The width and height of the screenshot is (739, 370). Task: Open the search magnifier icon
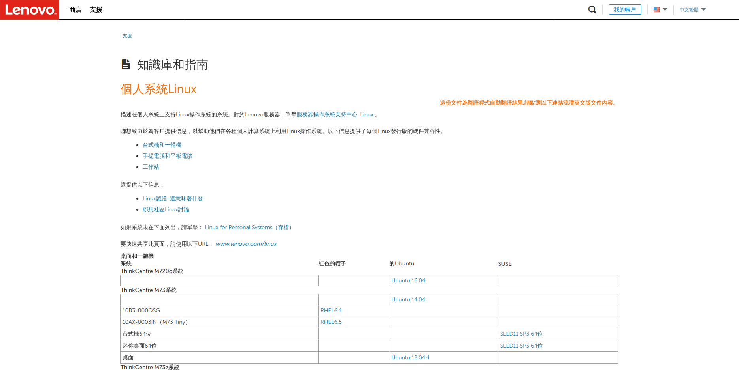pos(592,9)
